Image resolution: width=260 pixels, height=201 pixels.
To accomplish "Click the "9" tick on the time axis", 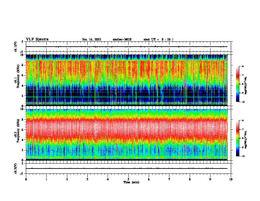I will tap(210, 179).
